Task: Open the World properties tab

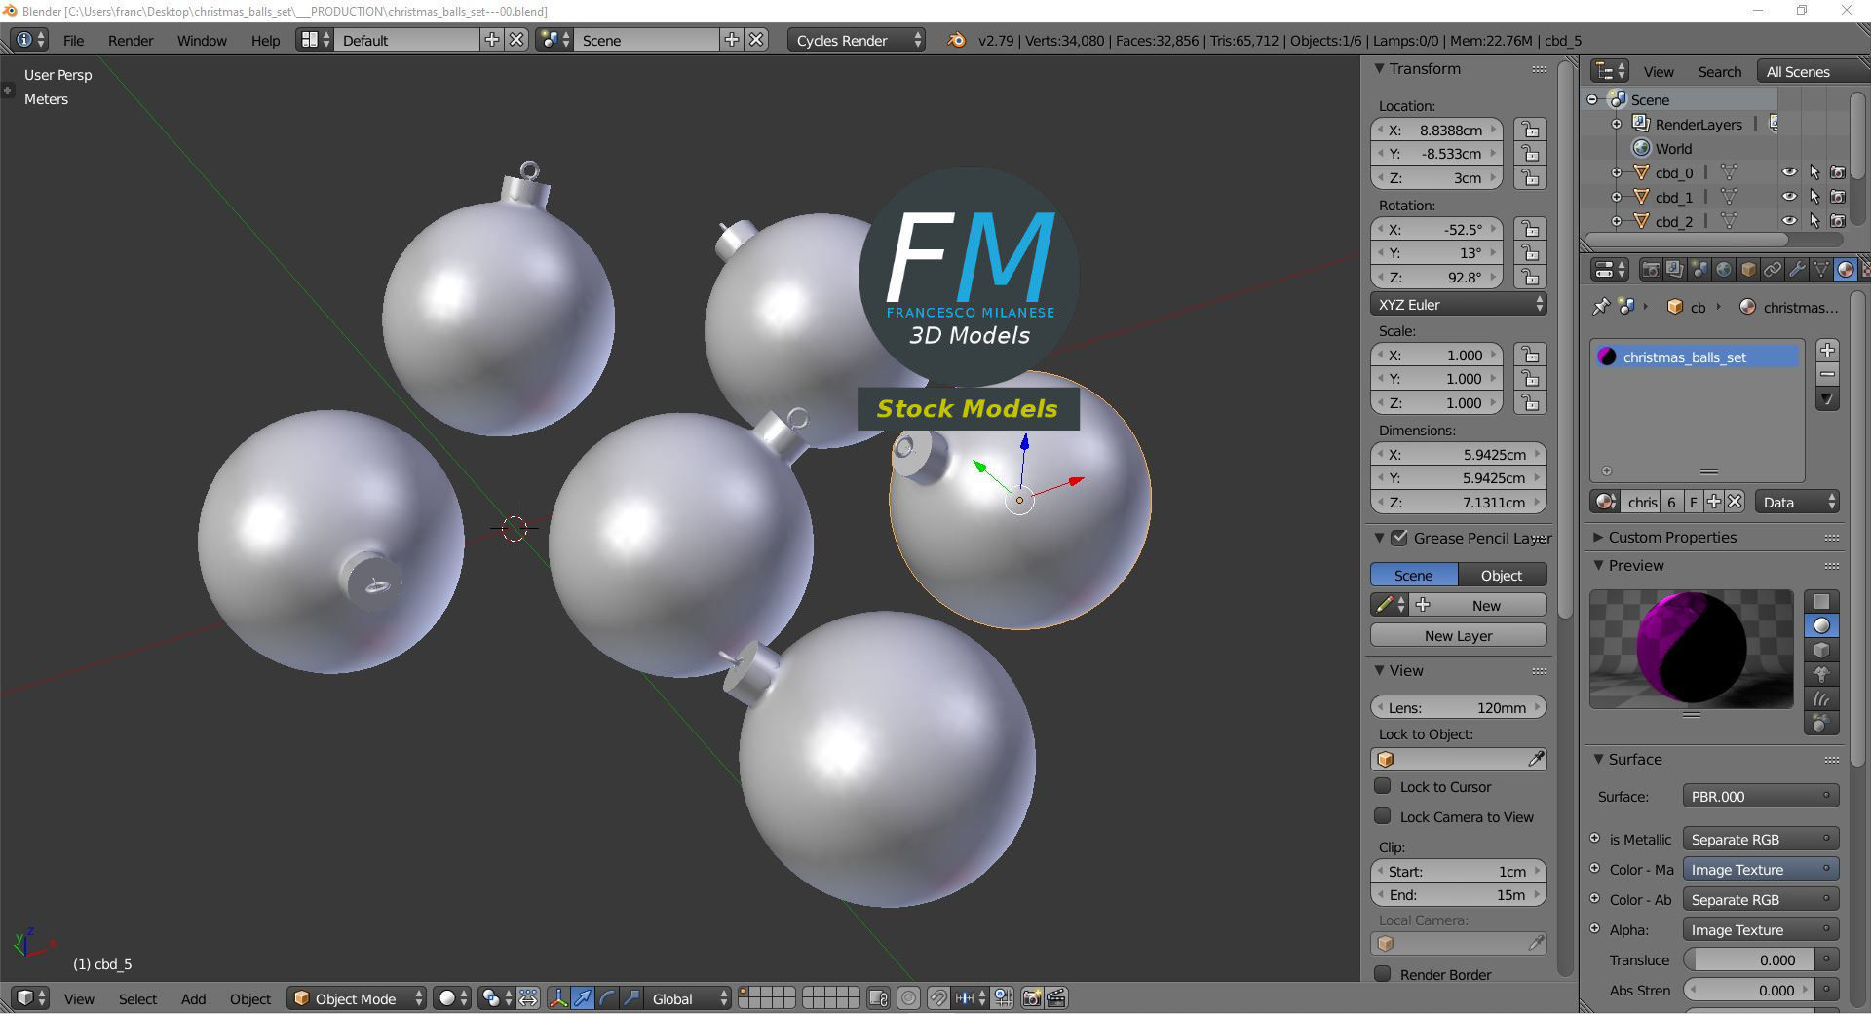Action: point(1723,270)
